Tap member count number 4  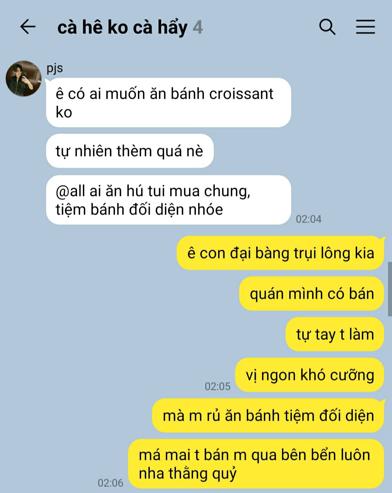pos(197,27)
